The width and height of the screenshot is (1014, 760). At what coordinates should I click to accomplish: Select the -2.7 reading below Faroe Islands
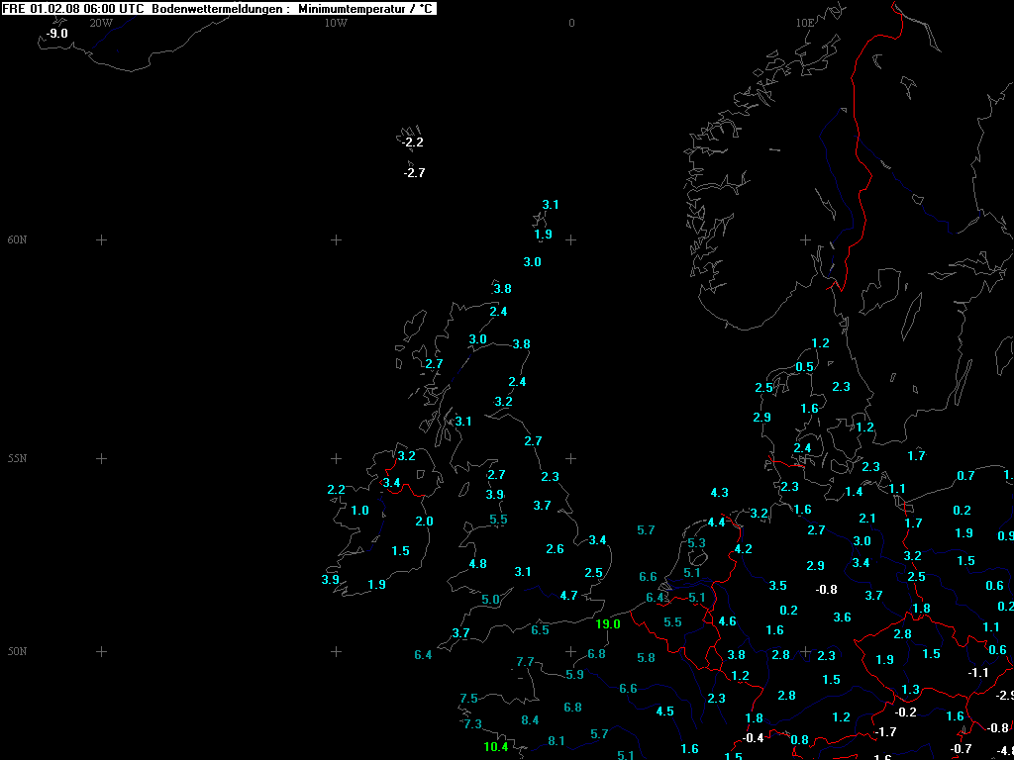[414, 173]
